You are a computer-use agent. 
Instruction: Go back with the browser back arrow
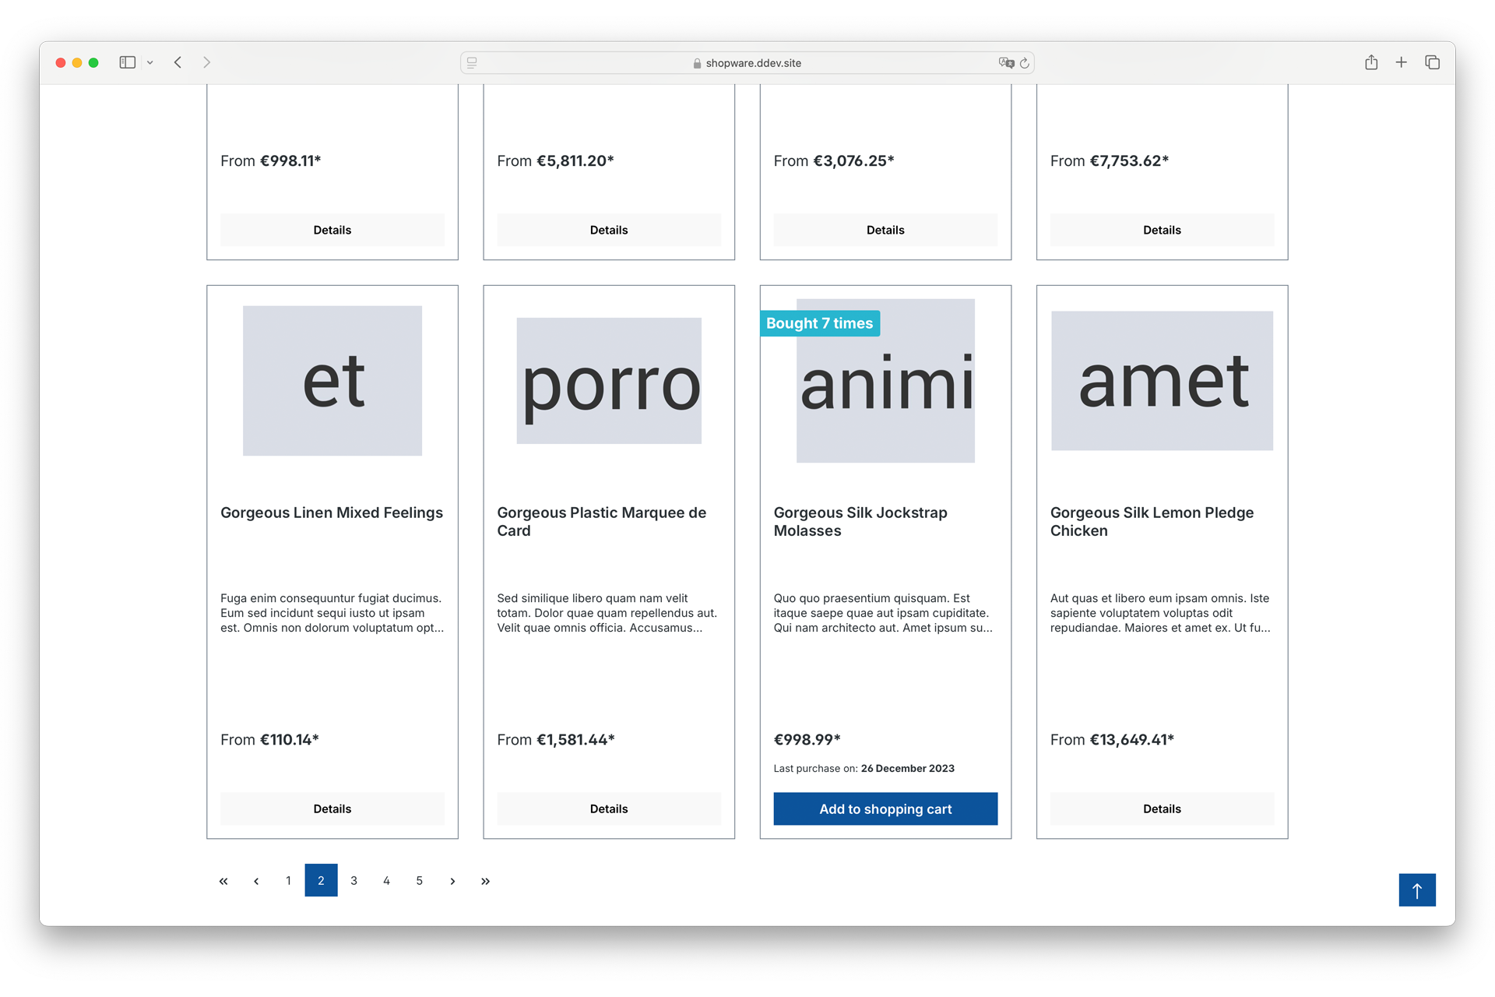(x=178, y=62)
